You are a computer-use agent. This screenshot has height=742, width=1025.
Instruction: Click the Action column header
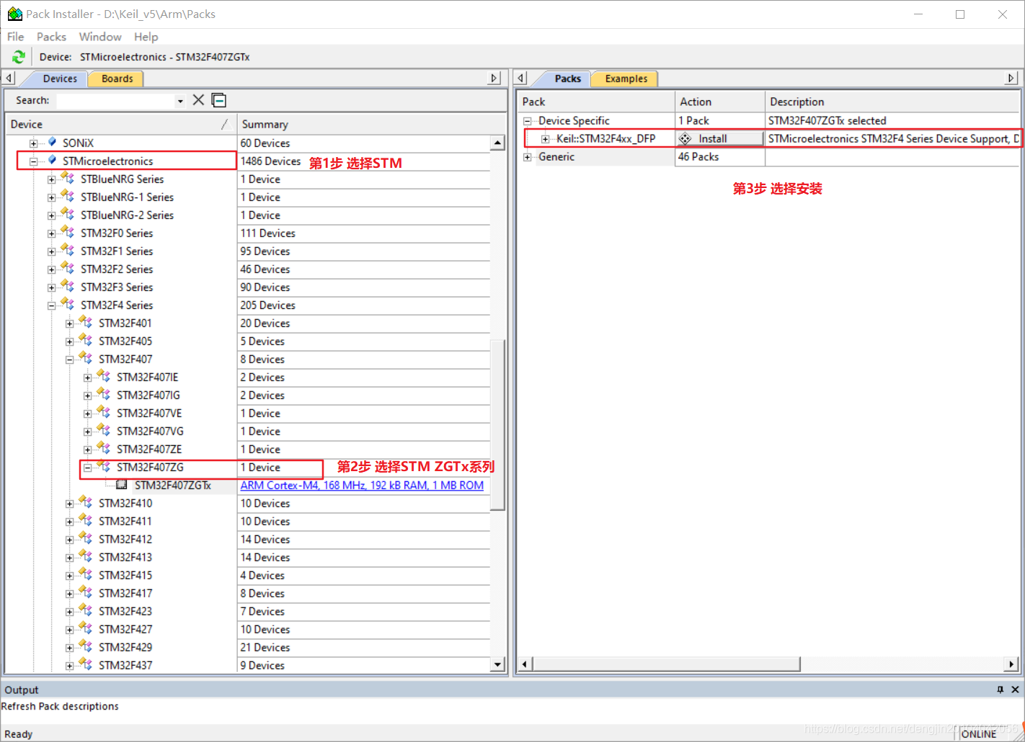tap(719, 102)
